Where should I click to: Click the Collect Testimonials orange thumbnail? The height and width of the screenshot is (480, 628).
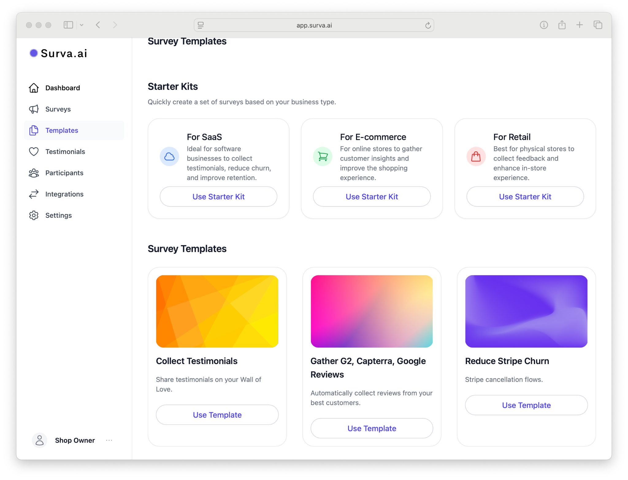pos(217,311)
